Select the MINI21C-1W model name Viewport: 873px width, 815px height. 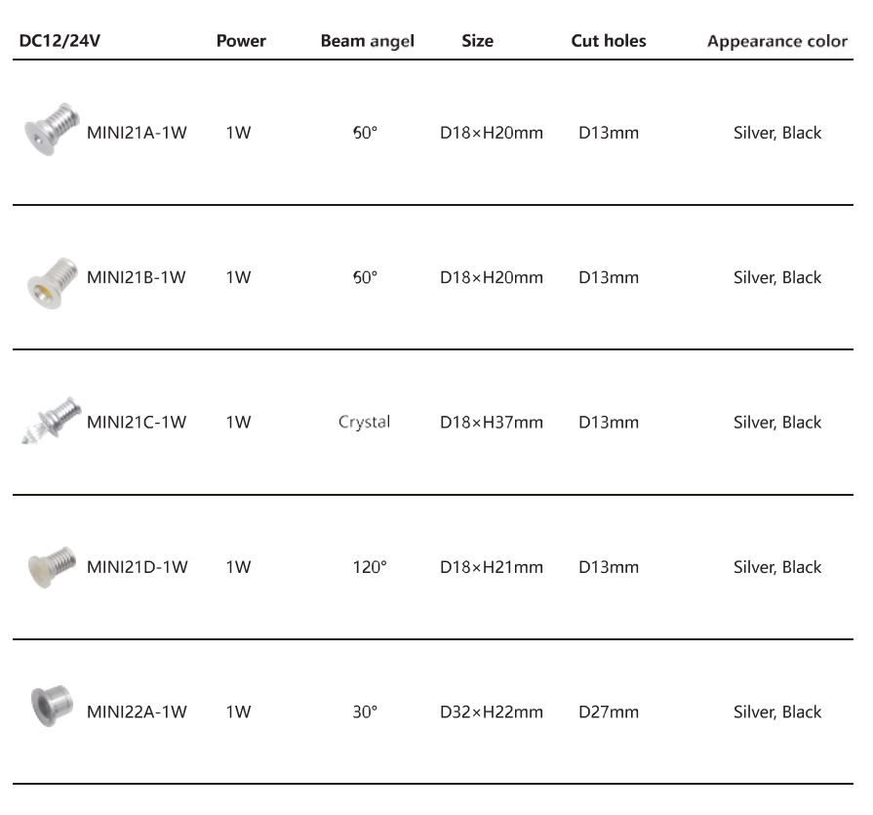[x=137, y=423]
